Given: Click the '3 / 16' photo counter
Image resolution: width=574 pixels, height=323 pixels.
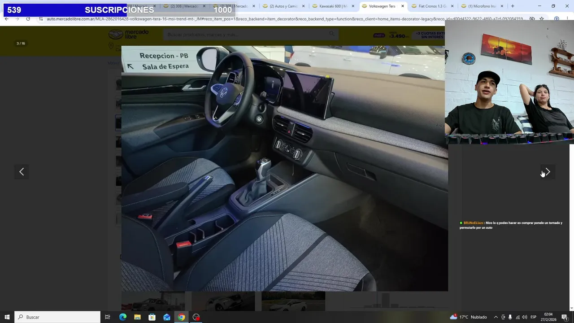Looking at the screenshot, I should point(21,44).
